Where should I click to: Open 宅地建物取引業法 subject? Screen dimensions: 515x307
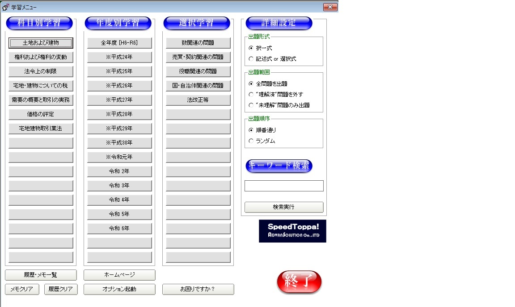coord(41,129)
